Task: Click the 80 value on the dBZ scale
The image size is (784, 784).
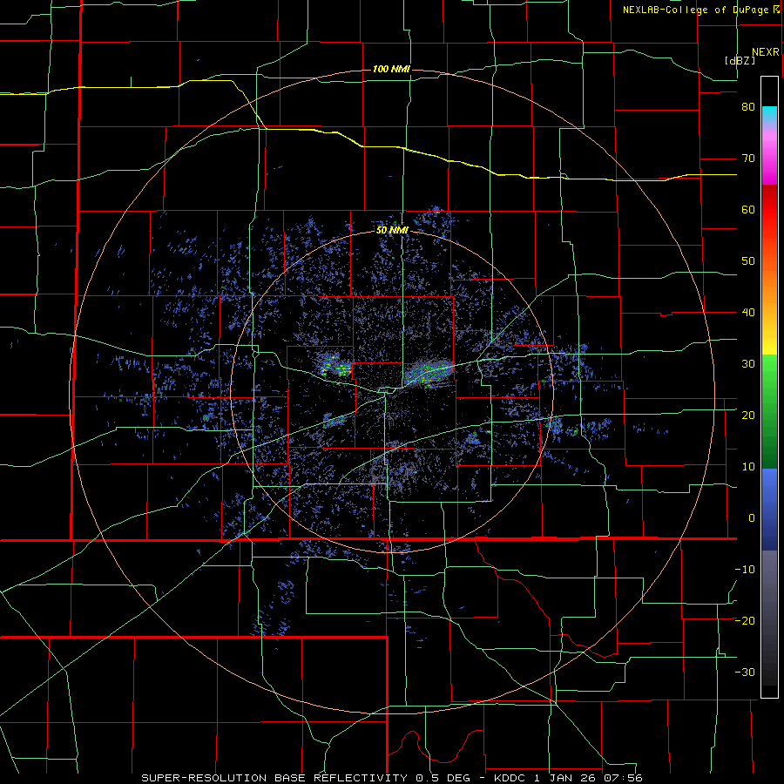Action: (748, 107)
